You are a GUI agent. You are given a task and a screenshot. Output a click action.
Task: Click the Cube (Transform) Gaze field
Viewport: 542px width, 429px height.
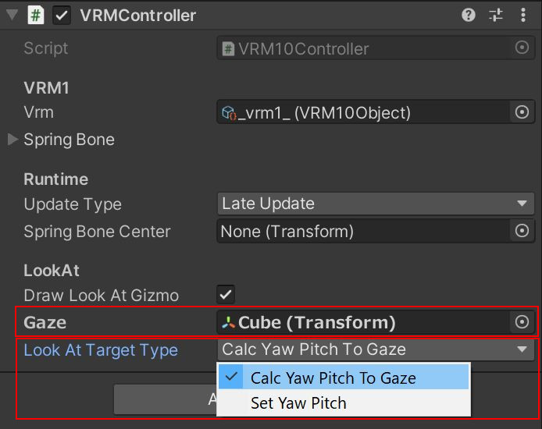tap(363, 322)
